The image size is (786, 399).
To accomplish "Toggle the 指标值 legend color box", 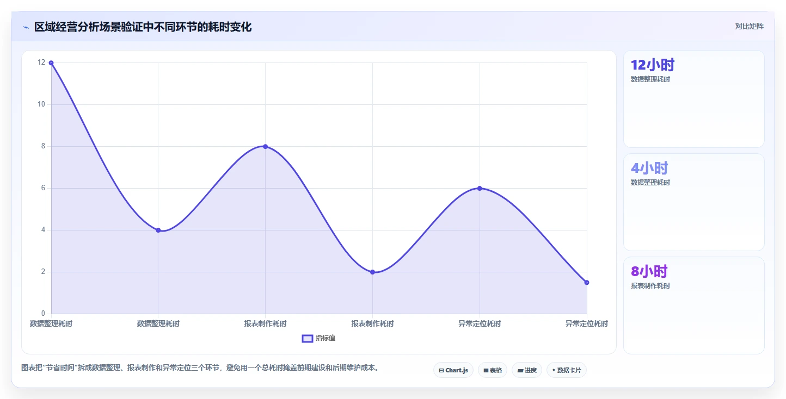I will [x=308, y=339].
